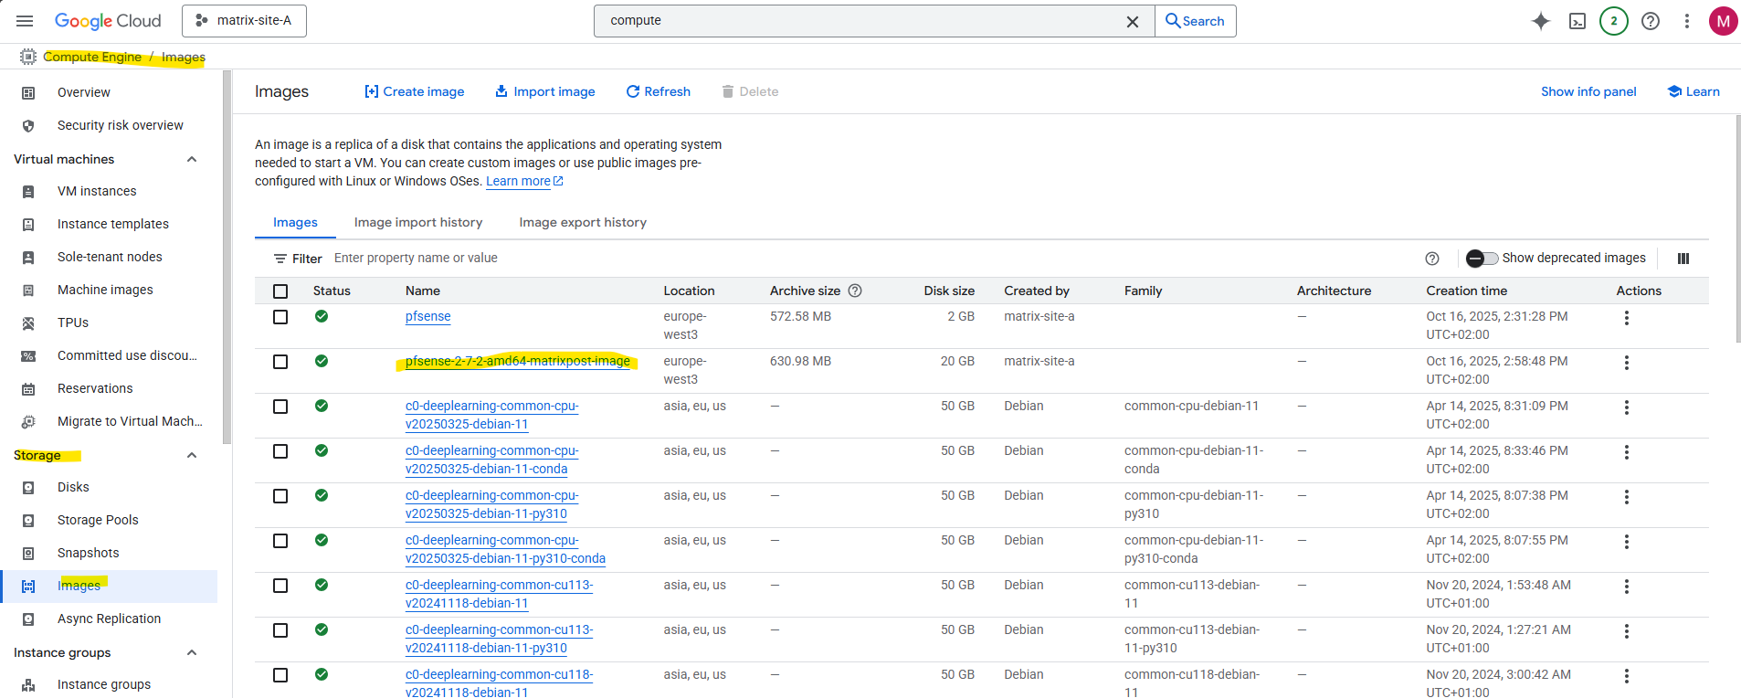Open the matrix-site-A project selector
The height and width of the screenshot is (698, 1741).
coord(244,21)
